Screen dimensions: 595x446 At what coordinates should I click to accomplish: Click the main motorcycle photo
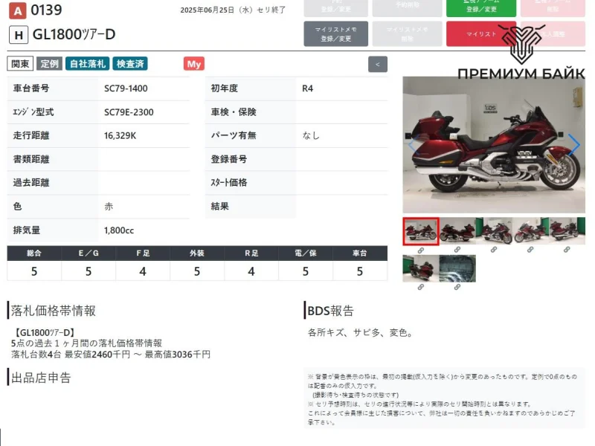click(x=494, y=144)
